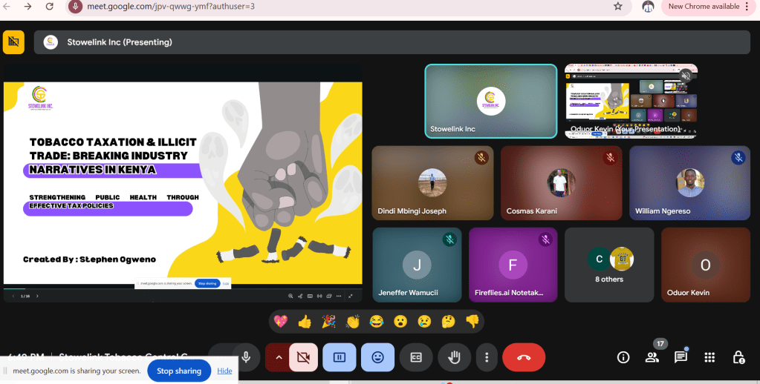
Task: Click the red leave call button
Action: [524, 357]
